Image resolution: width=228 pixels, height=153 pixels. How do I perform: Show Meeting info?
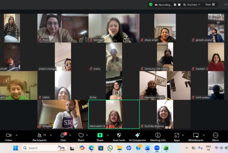click(158, 136)
